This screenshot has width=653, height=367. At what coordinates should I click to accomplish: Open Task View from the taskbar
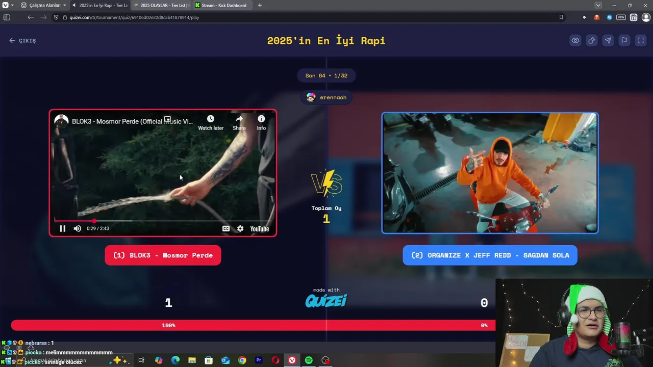coord(141,360)
